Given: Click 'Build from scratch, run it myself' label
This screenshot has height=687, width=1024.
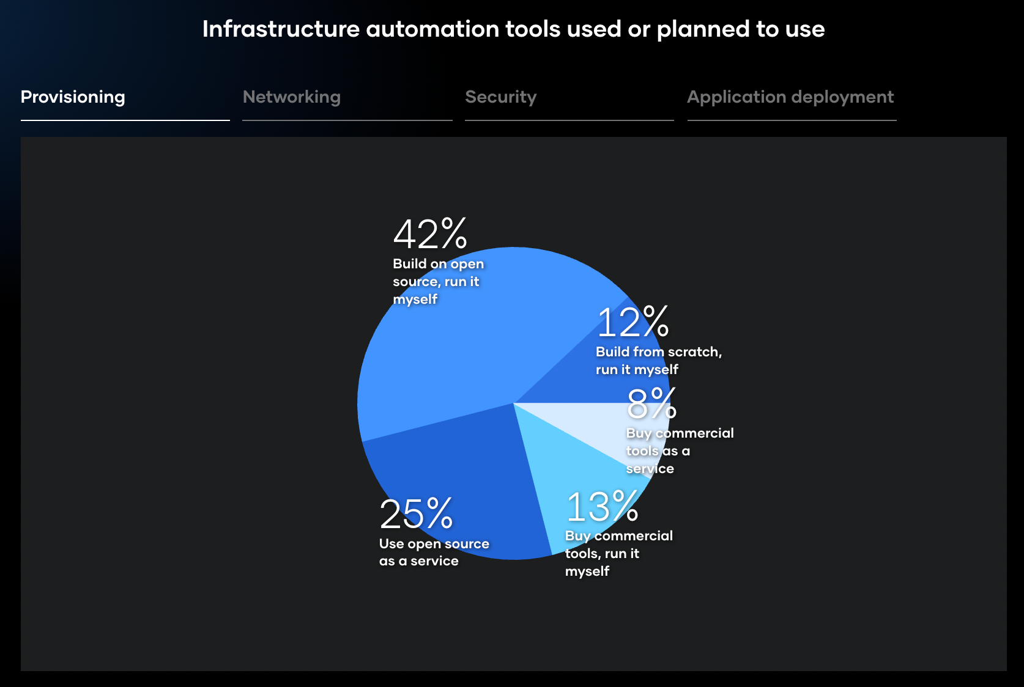Looking at the screenshot, I should click(659, 361).
